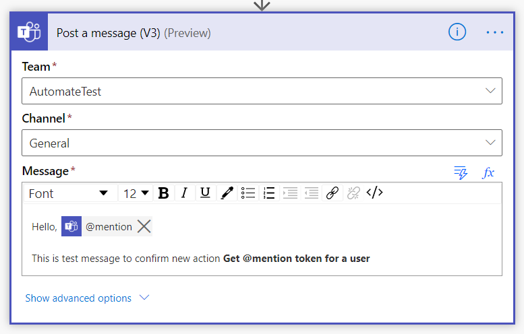Open the Channel dropdown showing General
The image size is (524, 334).
pos(262,143)
